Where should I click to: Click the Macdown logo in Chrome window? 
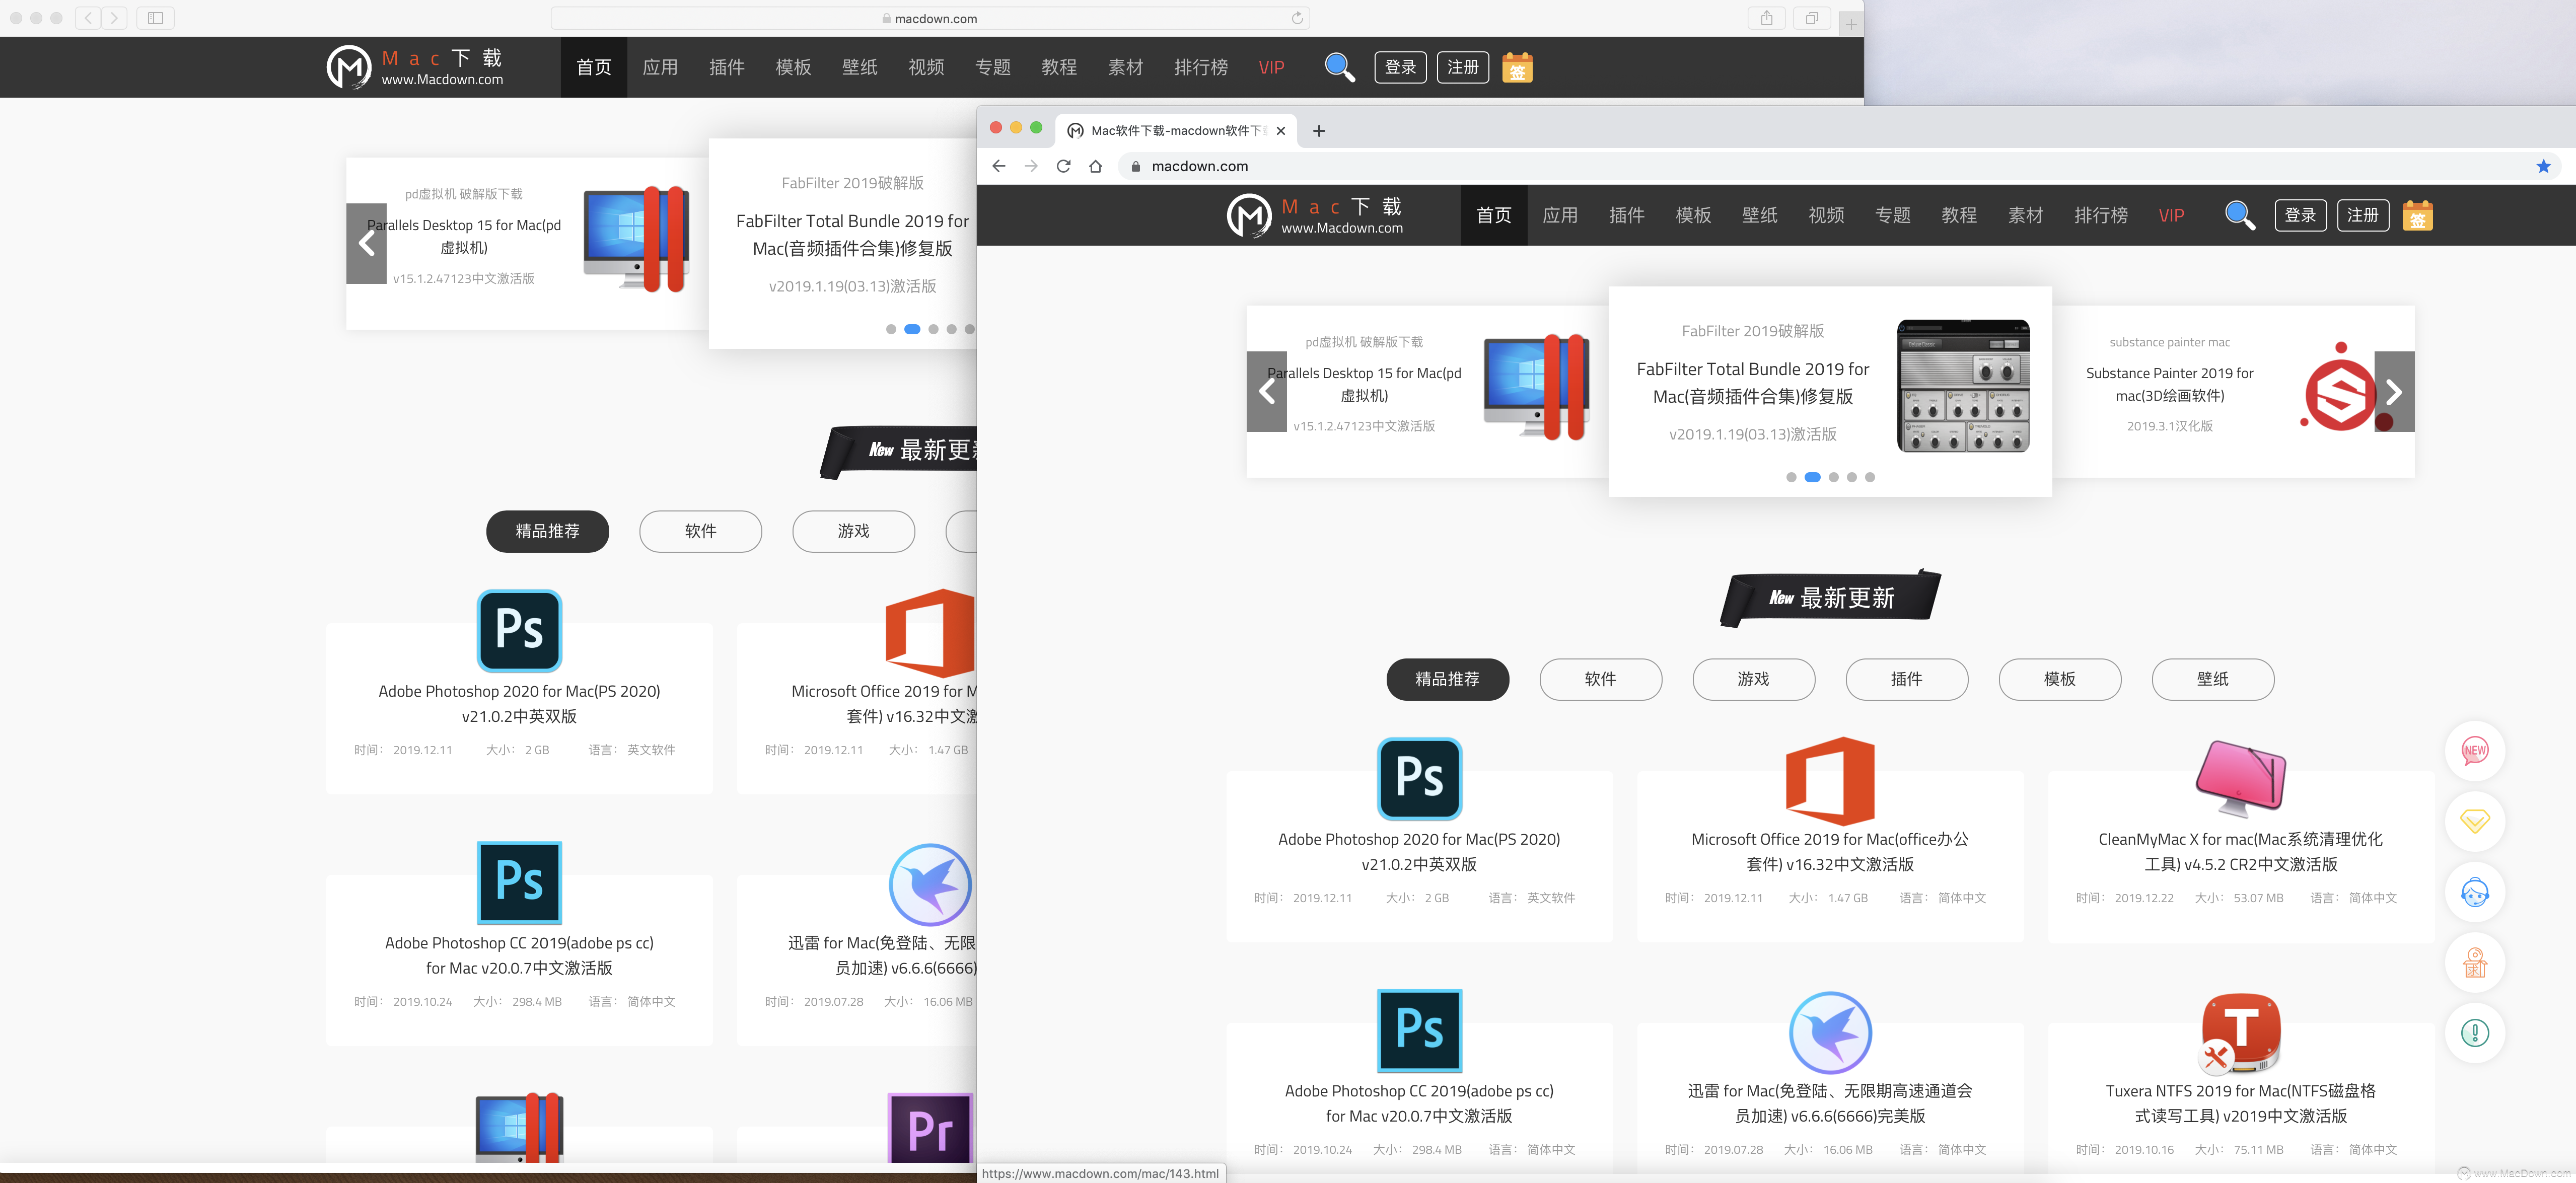(x=1315, y=215)
